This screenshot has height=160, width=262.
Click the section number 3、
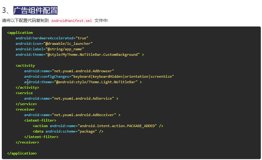(x=6, y=10)
